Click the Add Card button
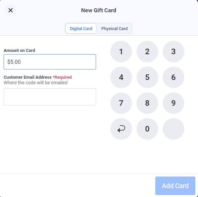The width and height of the screenshot is (198, 197). [175, 186]
